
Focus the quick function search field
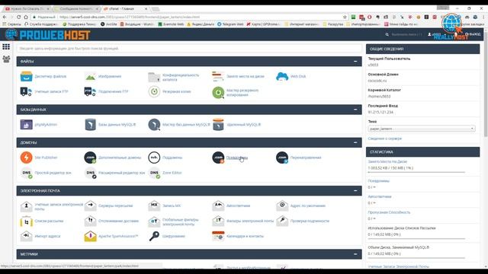point(189,49)
